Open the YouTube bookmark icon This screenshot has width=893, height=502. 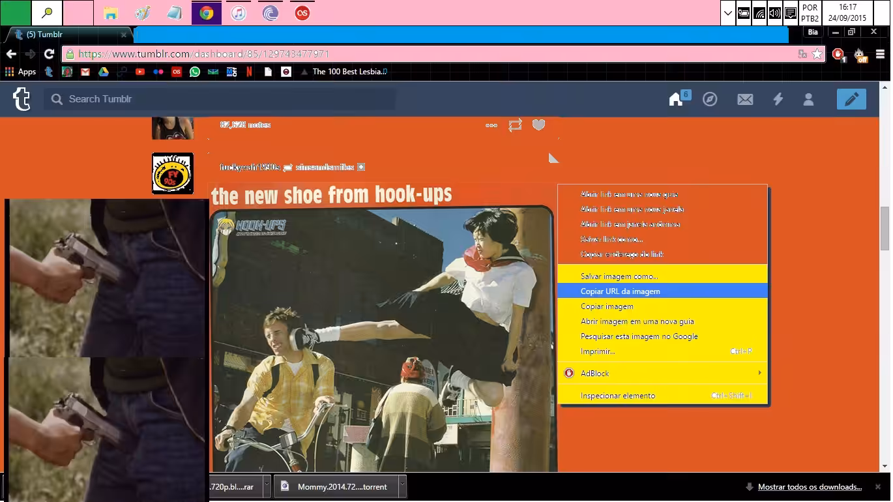coord(140,72)
